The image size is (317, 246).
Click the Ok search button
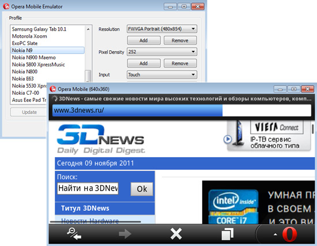coord(142,189)
